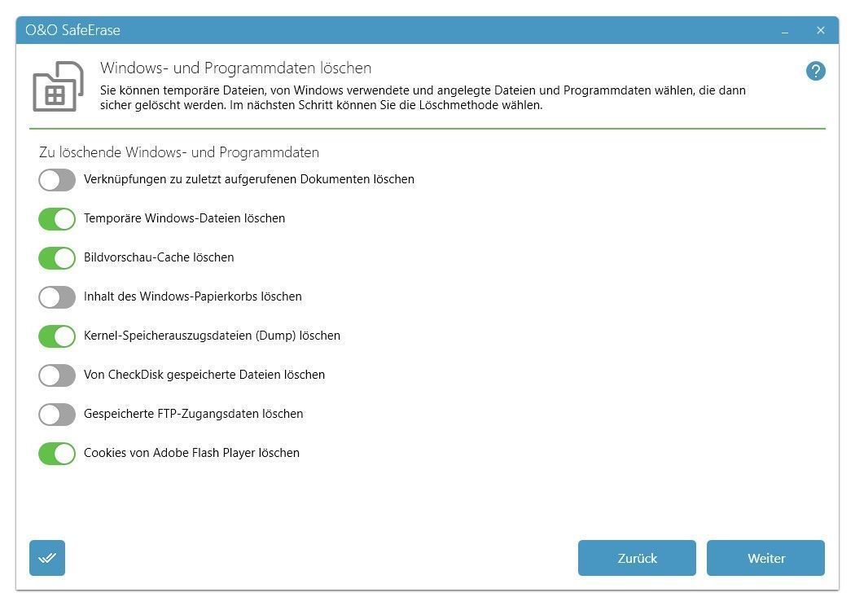Click the O&O SafeErase title bar text
This screenshot has height=606, width=855.
coord(72,30)
